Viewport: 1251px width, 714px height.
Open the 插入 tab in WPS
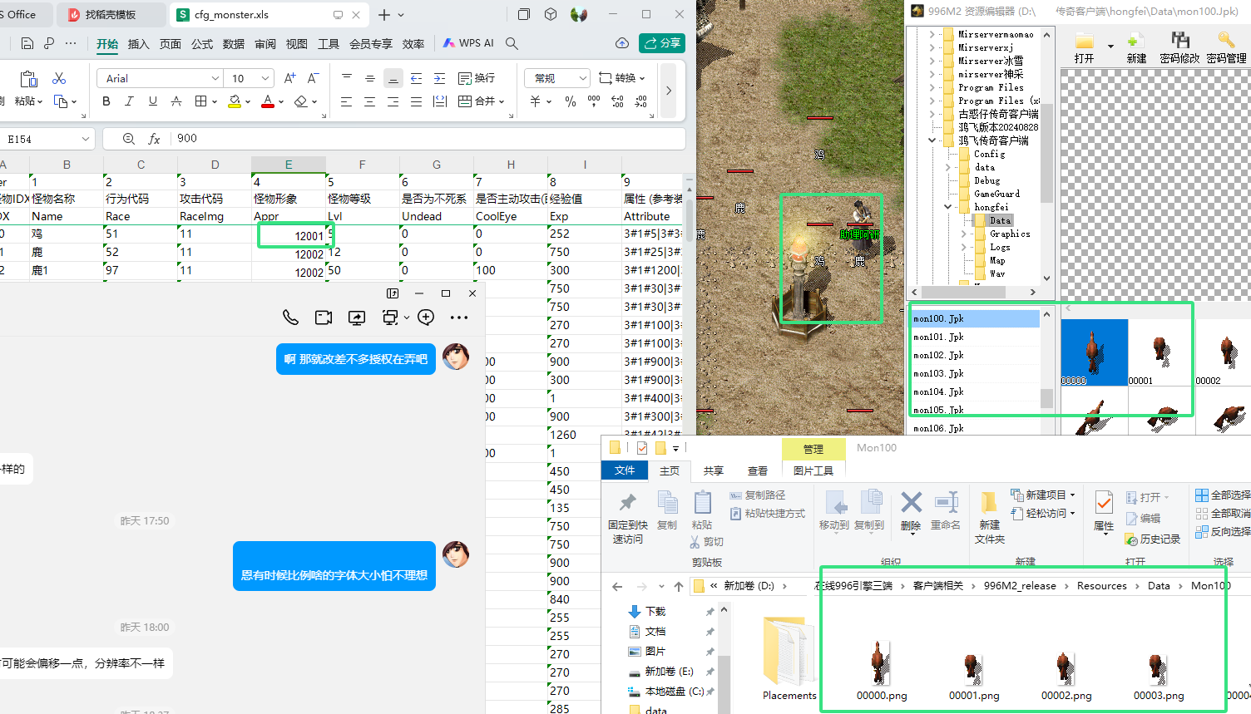point(138,44)
